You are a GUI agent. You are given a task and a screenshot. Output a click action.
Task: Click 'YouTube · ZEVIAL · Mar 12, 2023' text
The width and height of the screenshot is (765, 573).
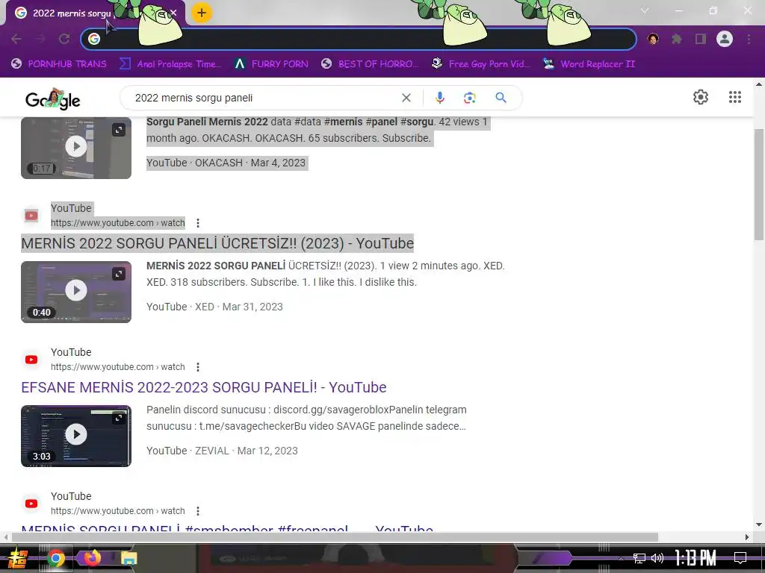click(x=222, y=451)
